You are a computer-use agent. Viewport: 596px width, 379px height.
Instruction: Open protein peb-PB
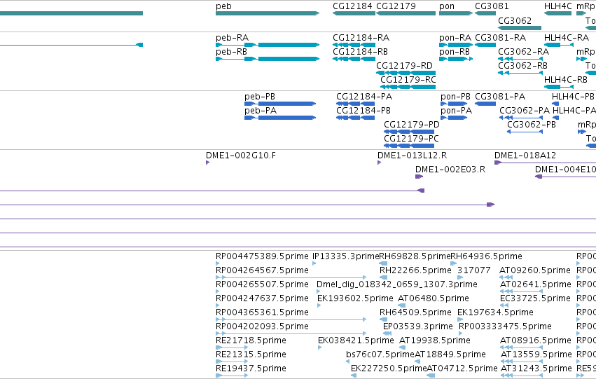click(x=260, y=97)
